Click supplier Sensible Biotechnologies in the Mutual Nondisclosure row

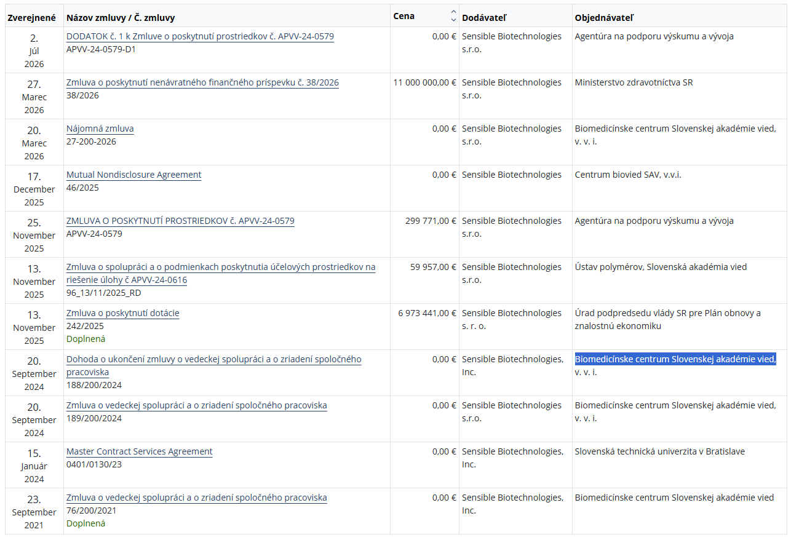click(x=512, y=175)
